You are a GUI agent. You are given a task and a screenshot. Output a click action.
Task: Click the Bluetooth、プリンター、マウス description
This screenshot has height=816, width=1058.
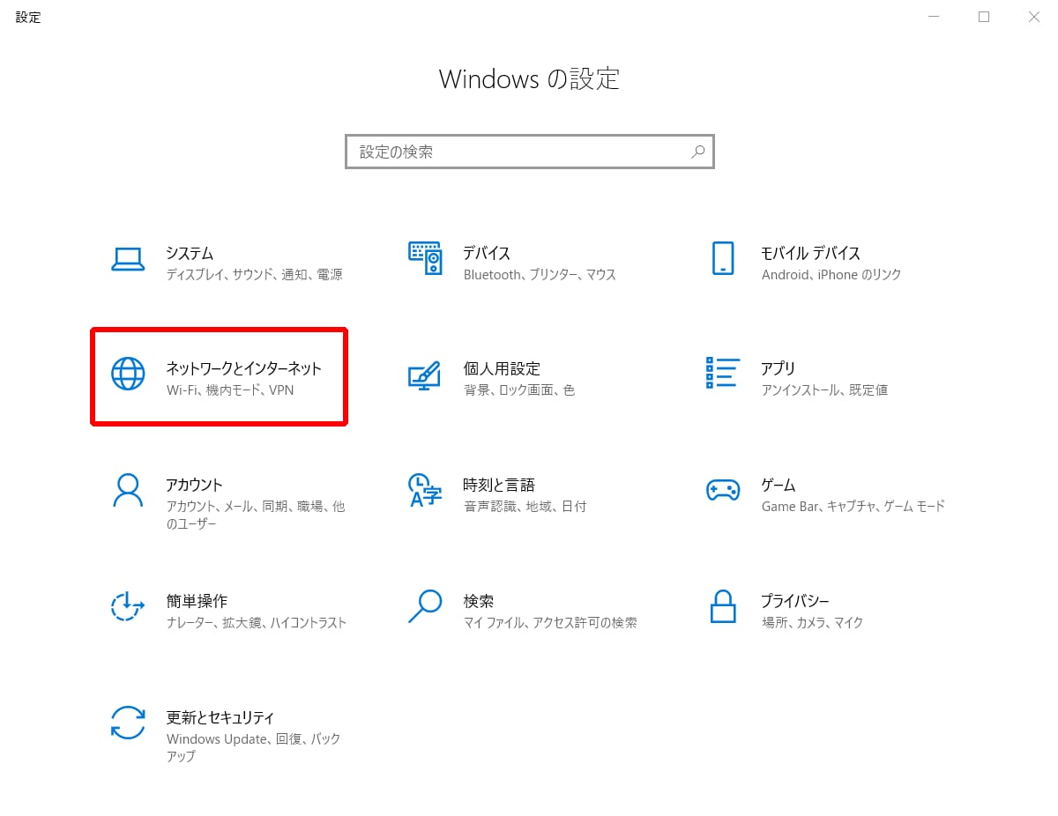click(x=540, y=275)
